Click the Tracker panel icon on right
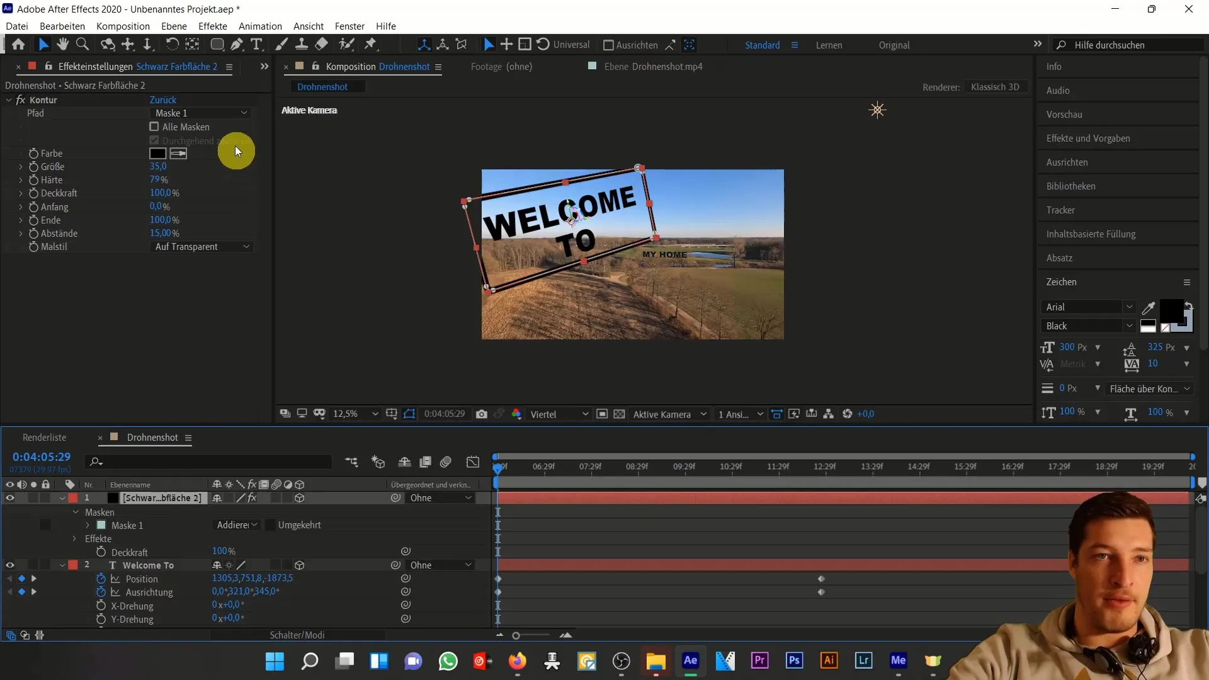 [x=1061, y=210]
